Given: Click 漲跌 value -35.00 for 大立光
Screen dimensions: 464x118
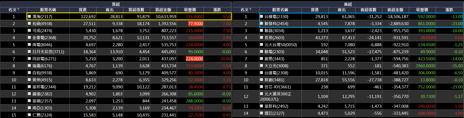Looking at the screenshot, I should pos(457,66).
